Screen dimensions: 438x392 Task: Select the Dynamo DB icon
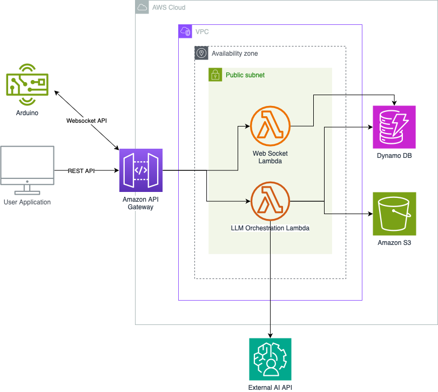click(x=394, y=127)
